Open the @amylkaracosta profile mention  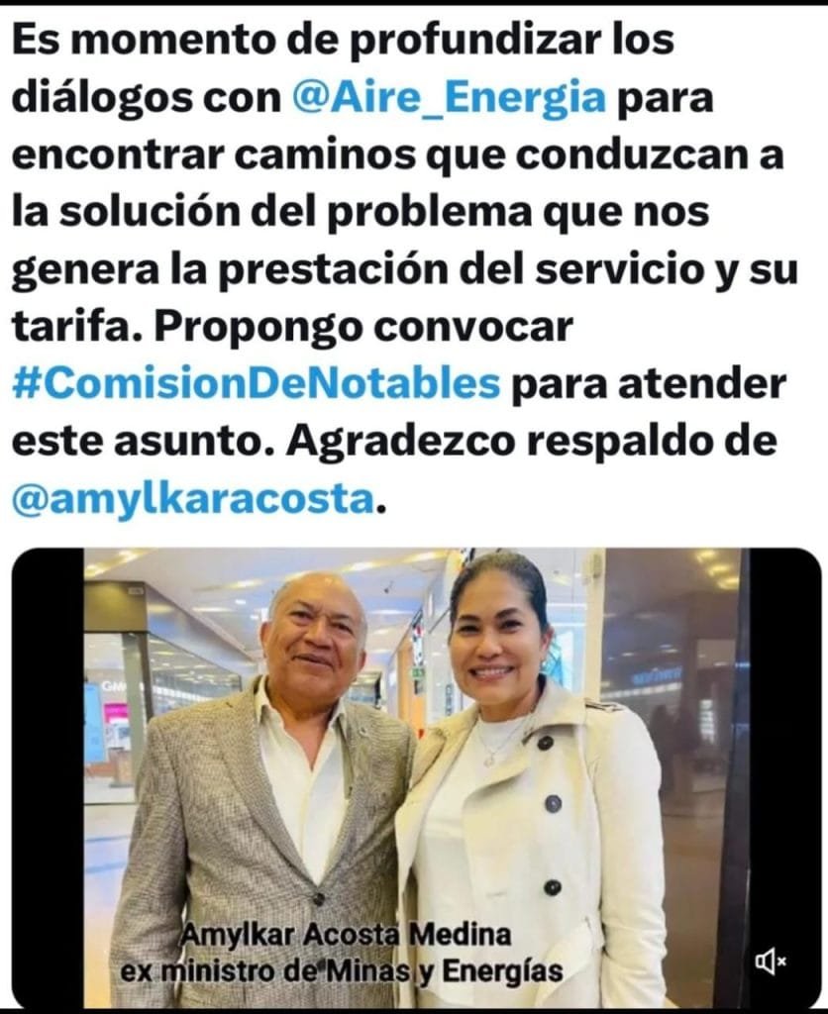tap(193, 499)
